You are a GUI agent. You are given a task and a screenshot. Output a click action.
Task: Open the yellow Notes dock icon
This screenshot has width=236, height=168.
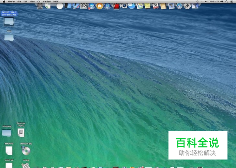147,6
